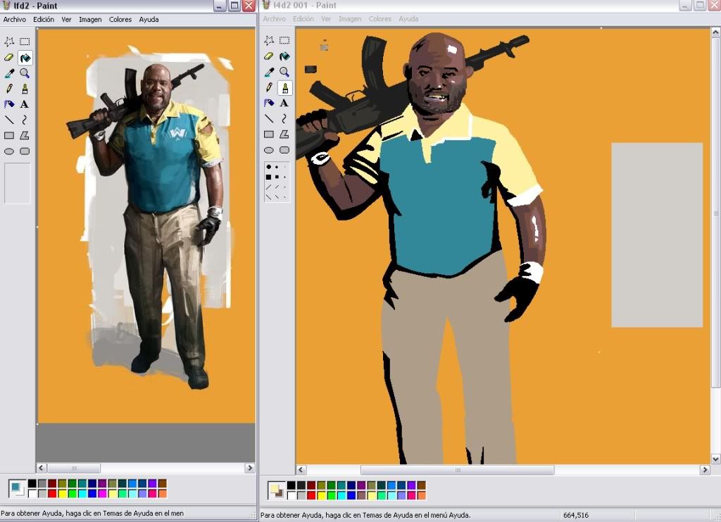Choose the Line tool in l4d2 001 window
The width and height of the screenshot is (721, 522).
tap(269, 118)
